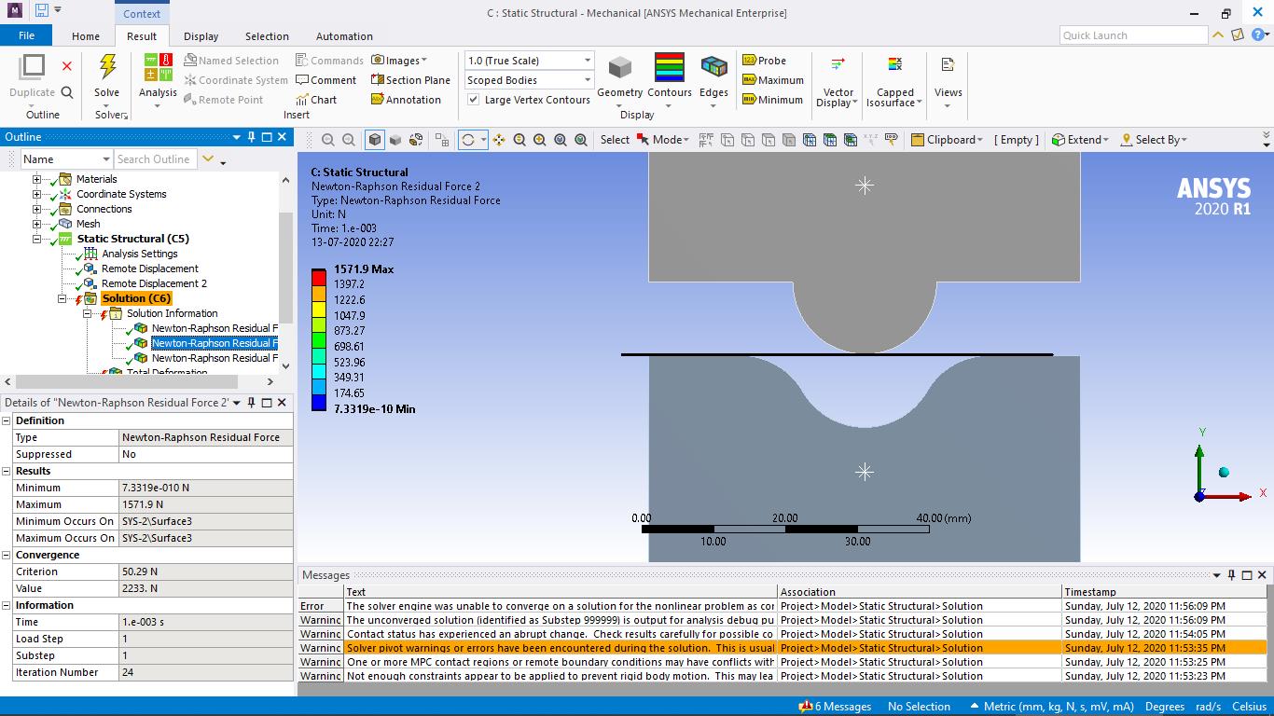Select Remote Displacement 2 in the outline
The height and width of the screenshot is (716, 1274).
154,283
